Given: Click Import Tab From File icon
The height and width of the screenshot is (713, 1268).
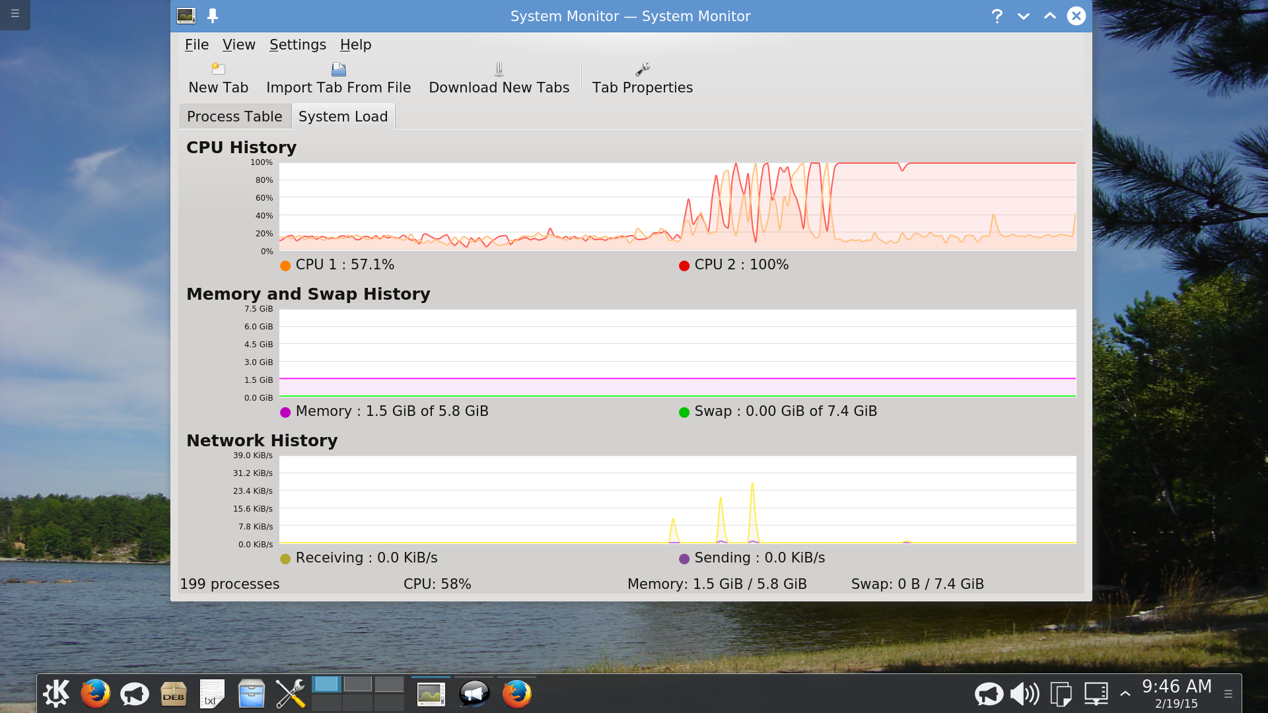Looking at the screenshot, I should pos(338,69).
